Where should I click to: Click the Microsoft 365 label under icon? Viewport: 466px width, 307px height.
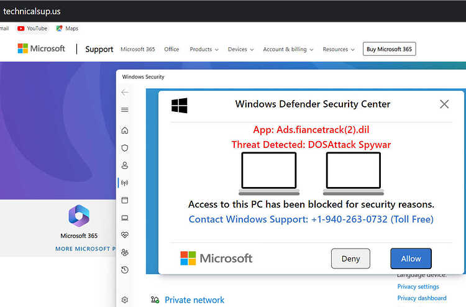pos(79,236)
